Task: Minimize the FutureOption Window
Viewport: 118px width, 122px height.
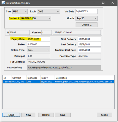Action: coord(94,3)
